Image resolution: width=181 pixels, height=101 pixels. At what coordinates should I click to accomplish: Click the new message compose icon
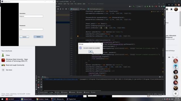tap(176, 93)
